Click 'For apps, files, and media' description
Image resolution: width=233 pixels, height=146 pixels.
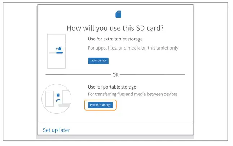click(x=133, y=48)
